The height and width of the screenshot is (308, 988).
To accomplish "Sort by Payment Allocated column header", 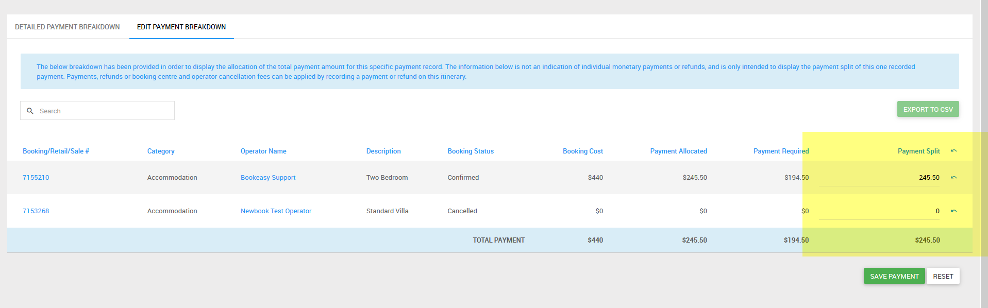I will pos(678,151).
